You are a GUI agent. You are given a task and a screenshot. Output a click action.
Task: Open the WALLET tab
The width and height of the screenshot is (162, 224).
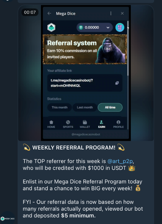coord(85,124)
